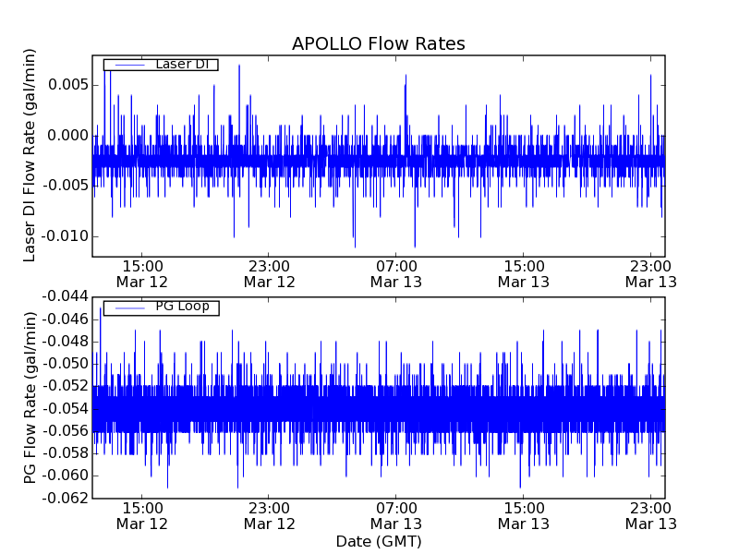Image resolution: width=739 pixels, height=554 pixels.
Task: Click the 15:00 Mar 13 tick under bottom plot
Action: pos(524,515)
